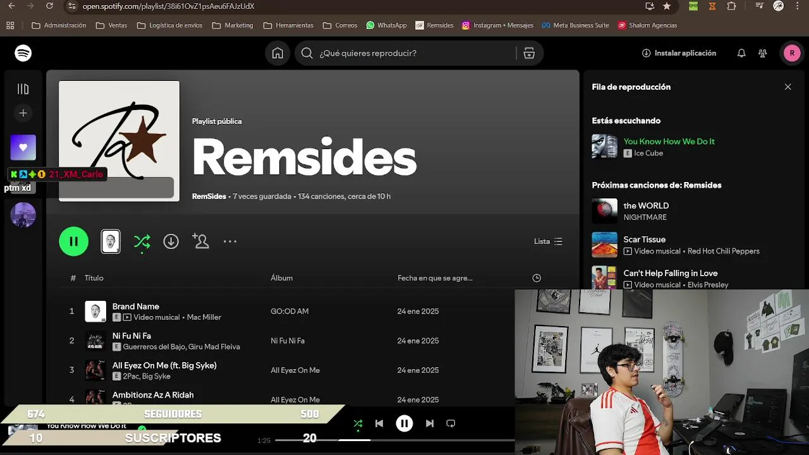The width and height of the screenshot is (809, 455).
Task: Click the Brand Name track cover thumbnail
Action: pyautogui.click(x=95, y=312)
